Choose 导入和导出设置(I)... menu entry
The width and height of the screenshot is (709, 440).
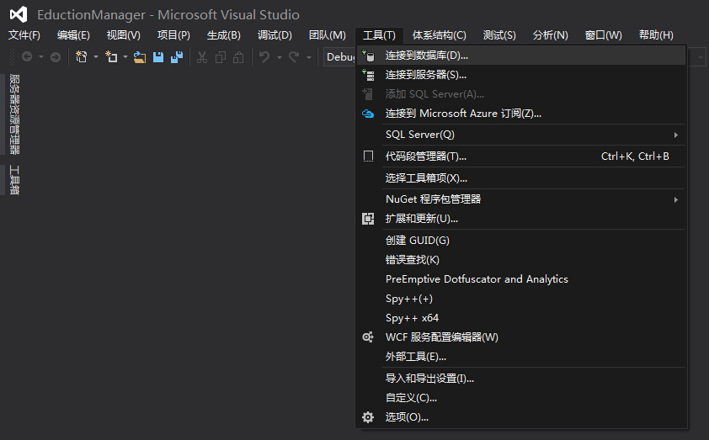pyautogui.click(x=521, y=378)
